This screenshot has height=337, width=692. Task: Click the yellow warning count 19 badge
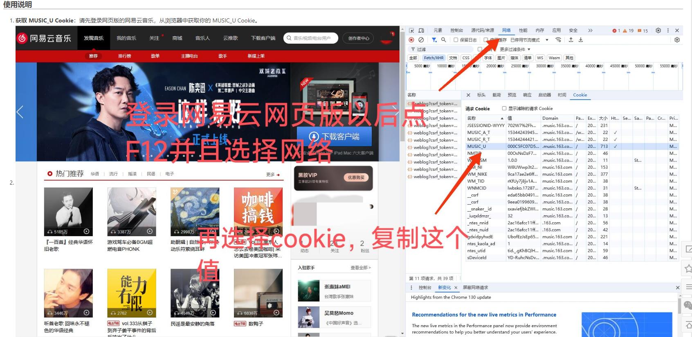629,31
